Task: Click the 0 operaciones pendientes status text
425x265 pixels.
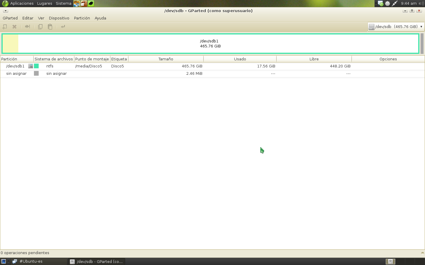Action: (25, 253)
